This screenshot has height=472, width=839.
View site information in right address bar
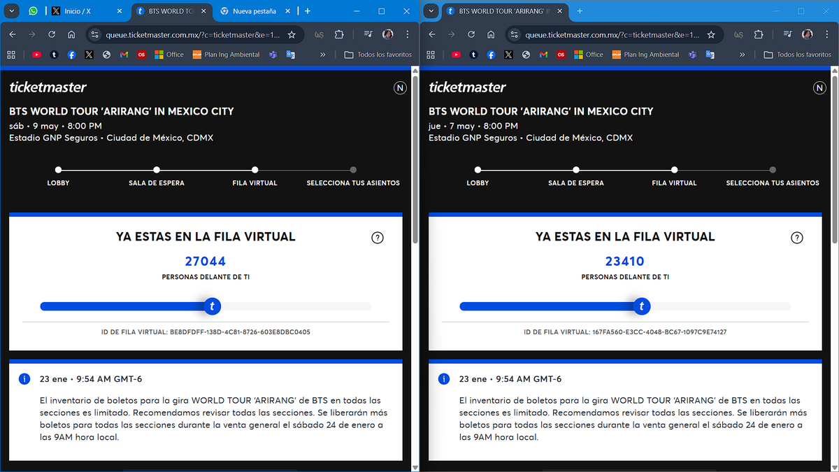[x=515, y=34]
